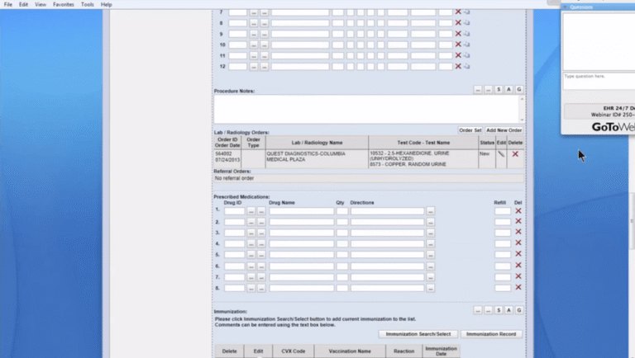Viewport: 635px width, 358px height.
Task: Click the G button in Immunization section
Action: (519, 310)
